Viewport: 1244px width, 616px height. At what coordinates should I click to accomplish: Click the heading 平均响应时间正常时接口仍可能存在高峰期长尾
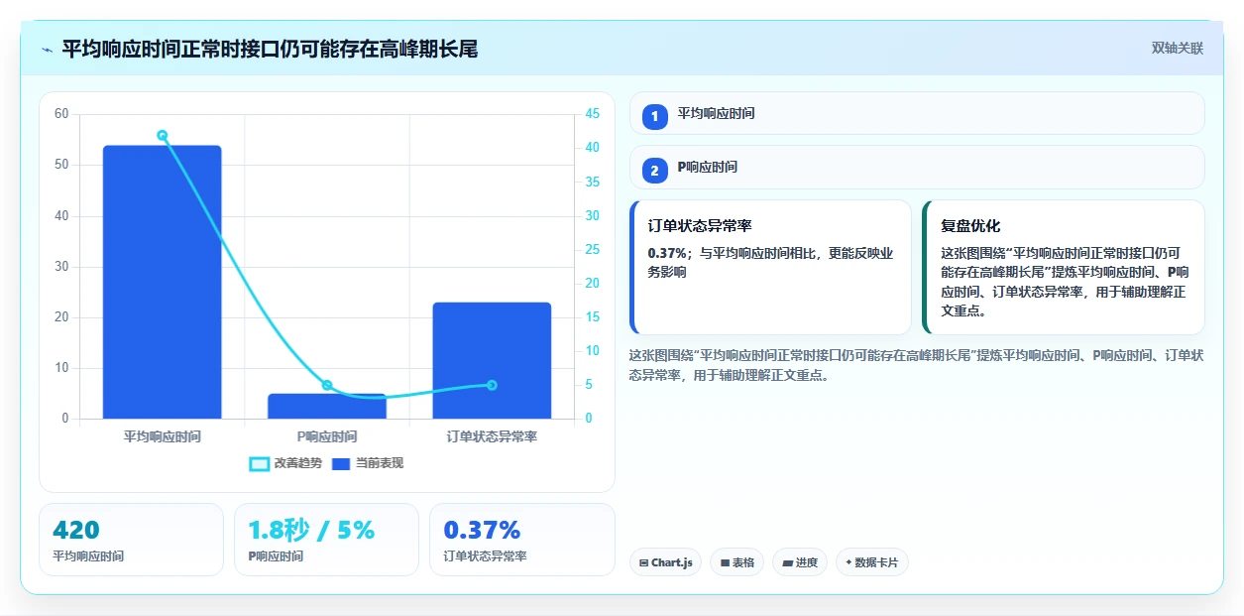pyautogui.click(x=270, y=49)
